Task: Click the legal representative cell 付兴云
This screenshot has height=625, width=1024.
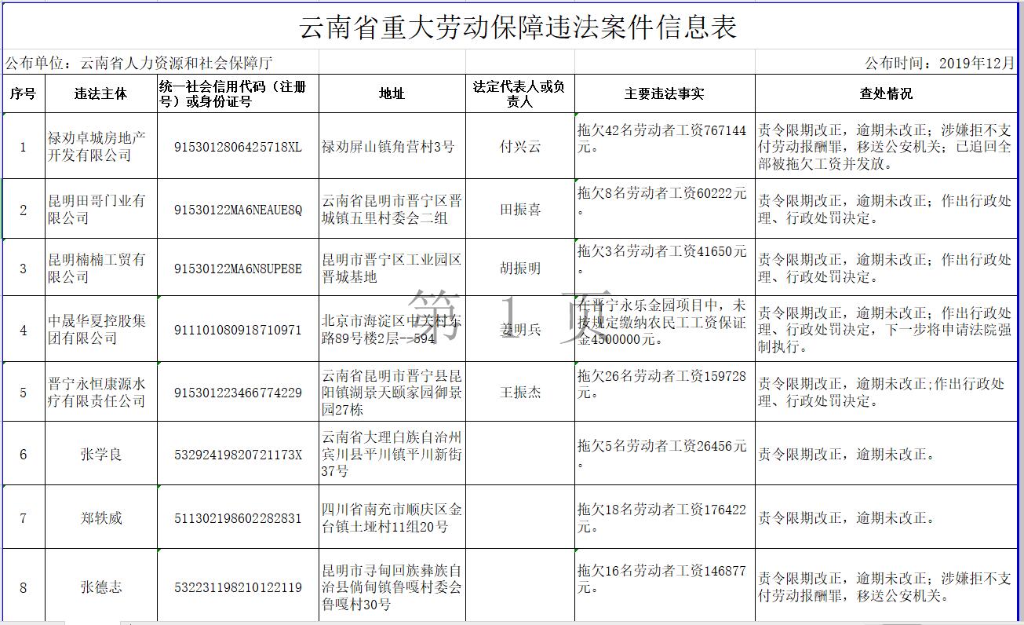Action: pos(519,147)
